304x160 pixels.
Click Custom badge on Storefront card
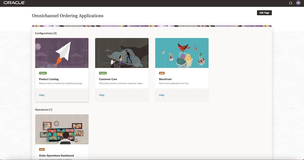point(162,73)
